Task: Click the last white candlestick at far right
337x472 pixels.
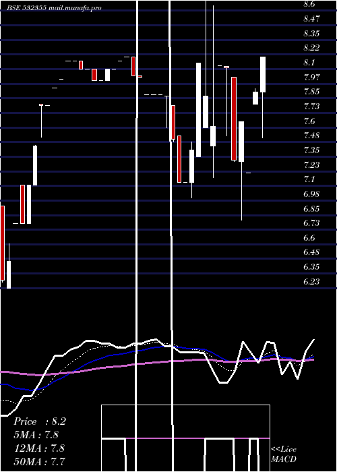Action: (x=263, y=74)
